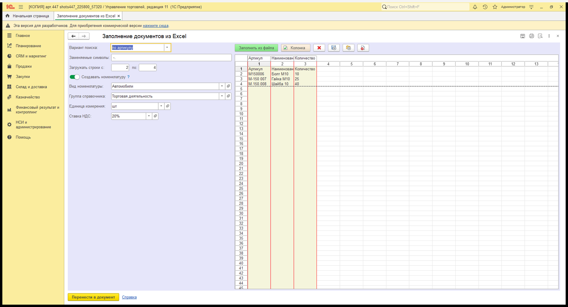Go forward with the right arrow button

coord(84,36)
